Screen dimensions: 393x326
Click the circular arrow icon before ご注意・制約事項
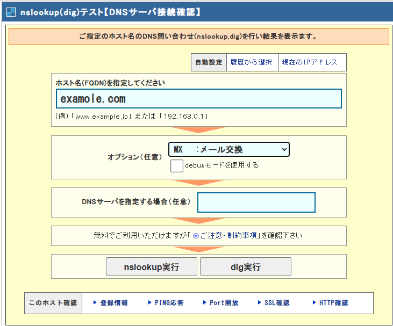196,236
